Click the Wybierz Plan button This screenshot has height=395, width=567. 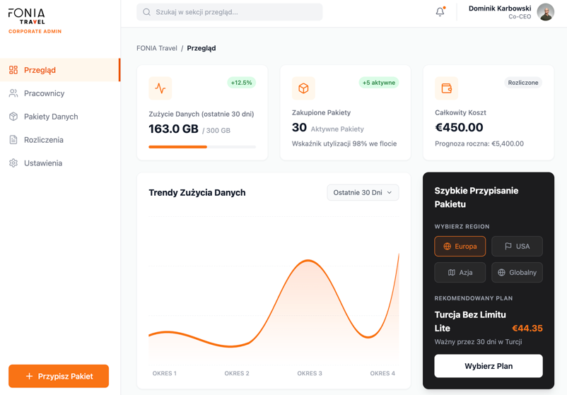[488, 366]
